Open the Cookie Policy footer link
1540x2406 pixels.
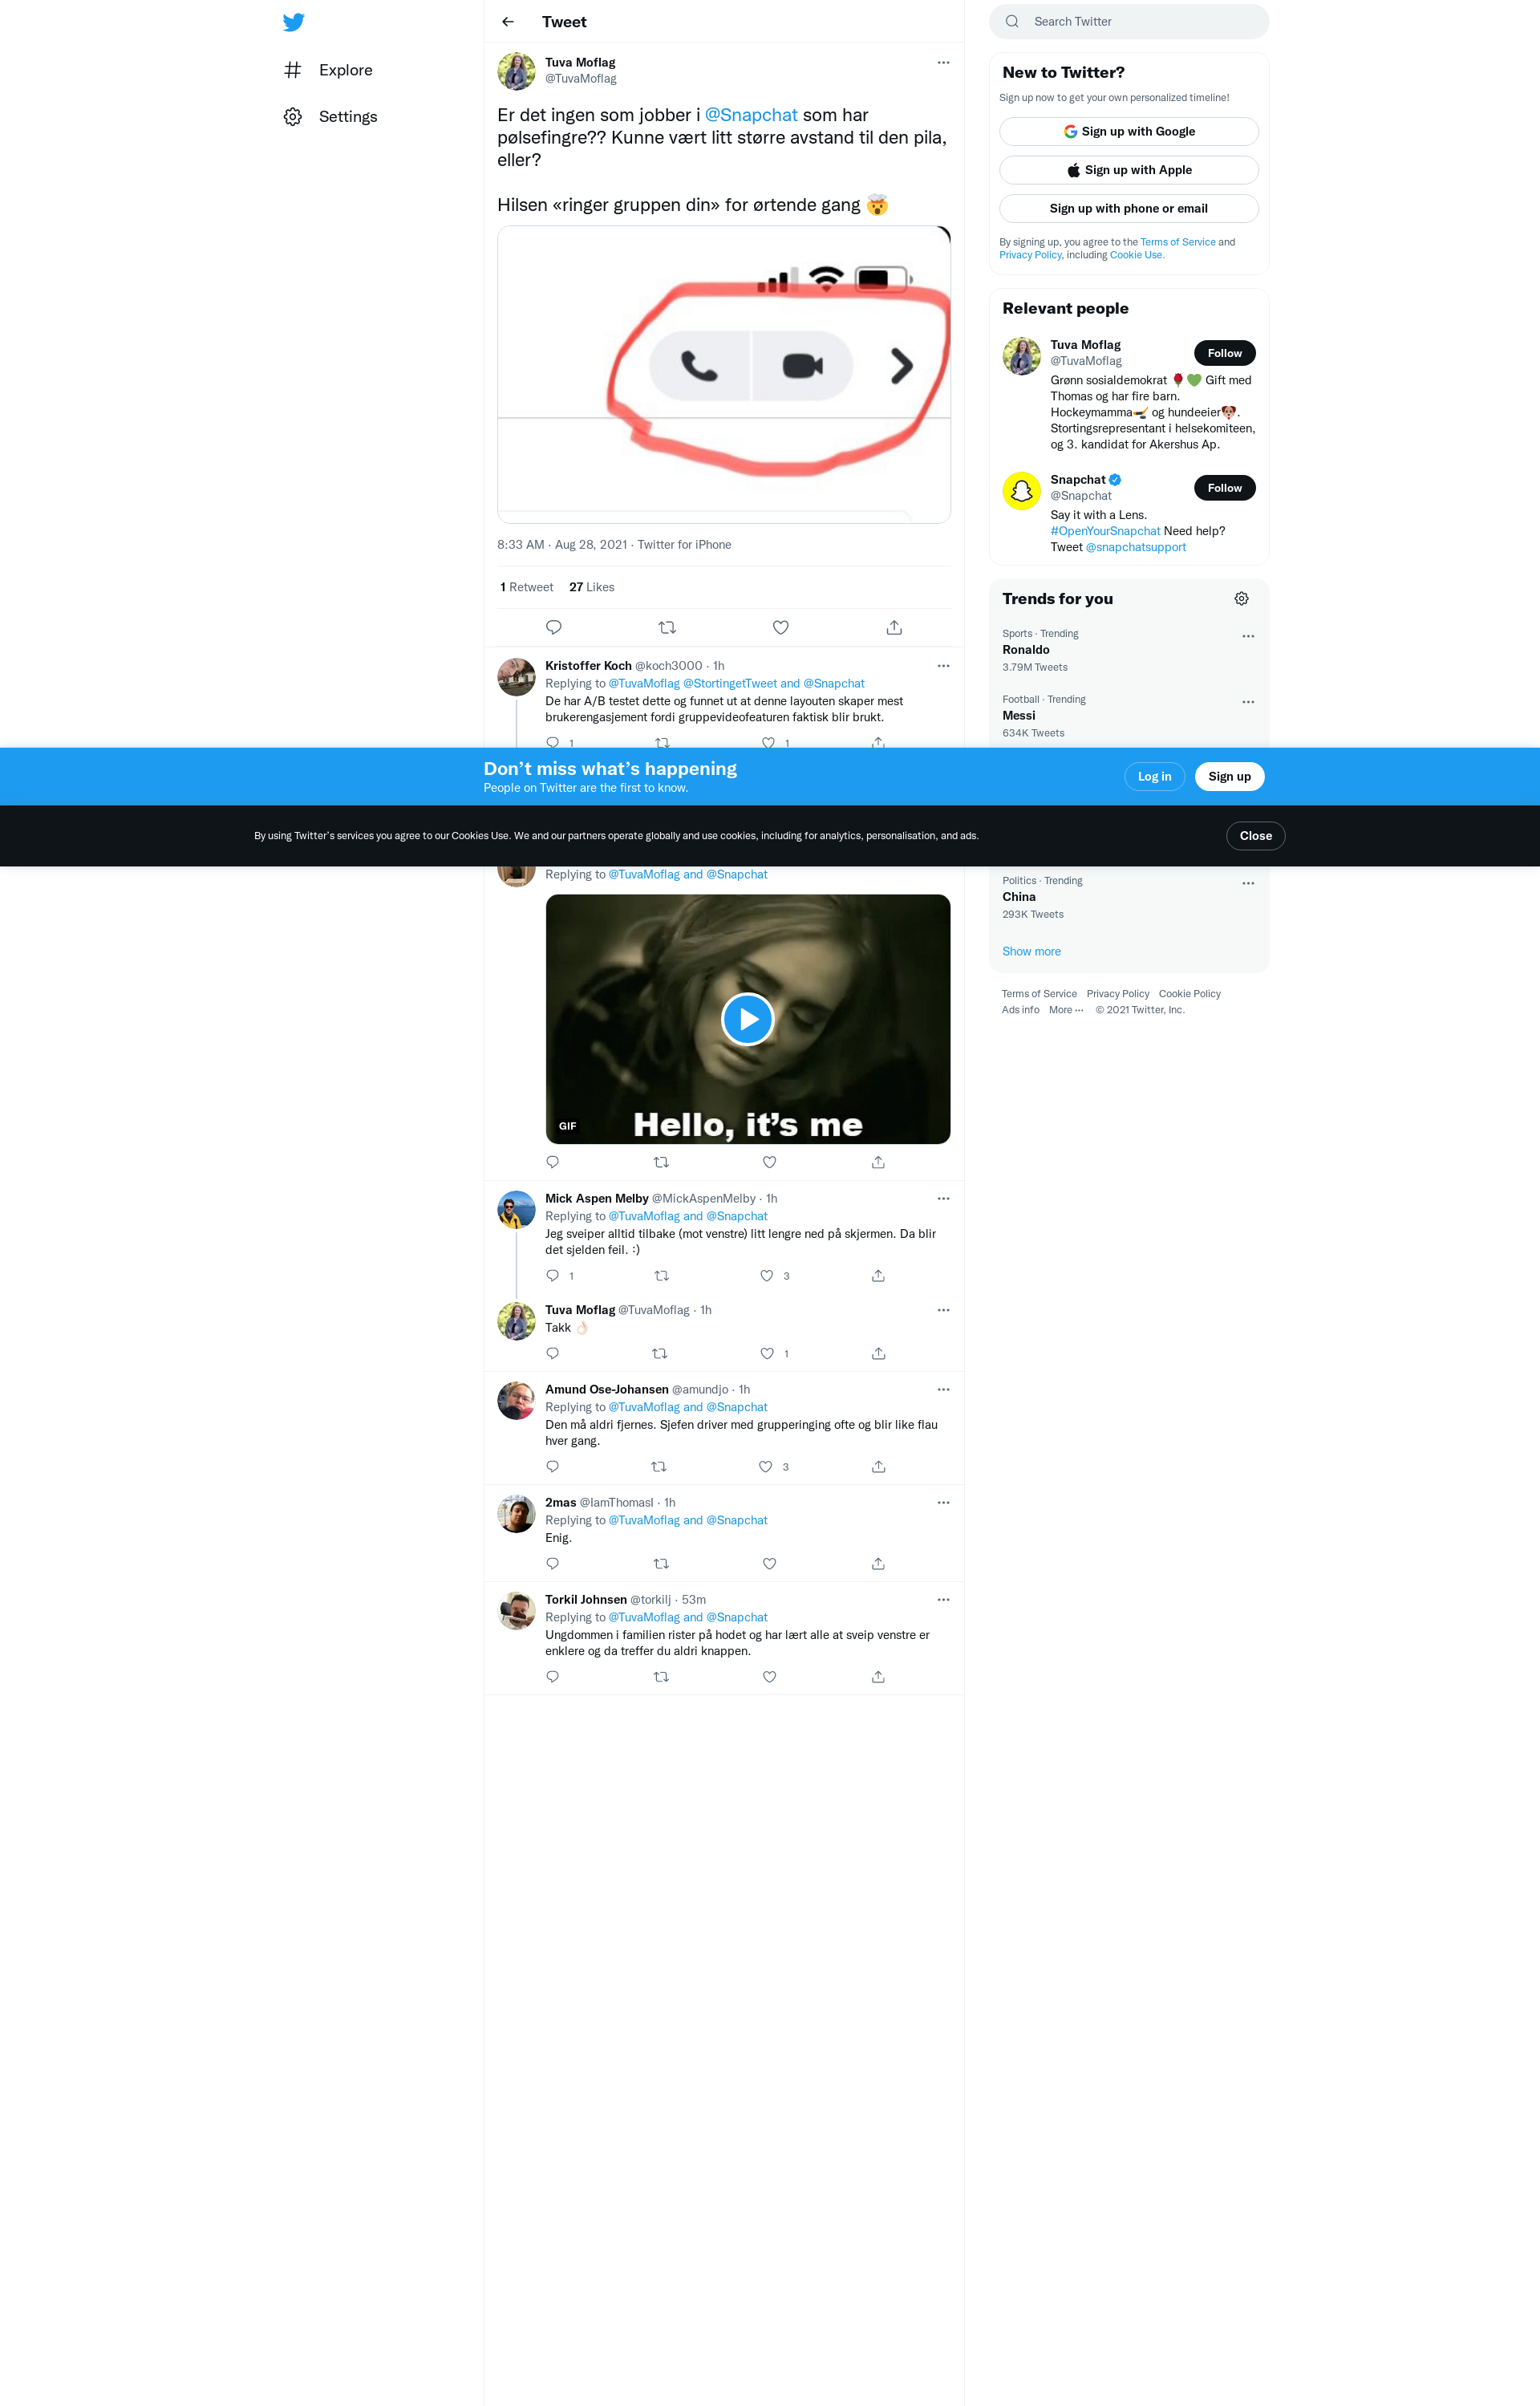[1189, 994]
